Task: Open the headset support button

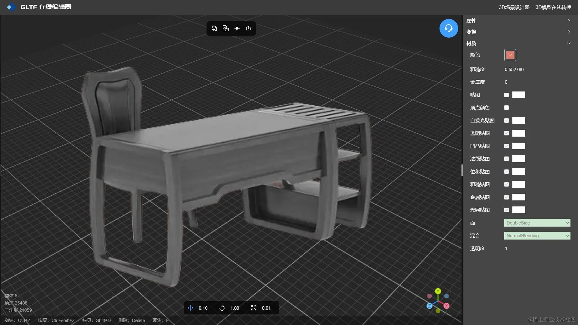Action: coord(449,28)
